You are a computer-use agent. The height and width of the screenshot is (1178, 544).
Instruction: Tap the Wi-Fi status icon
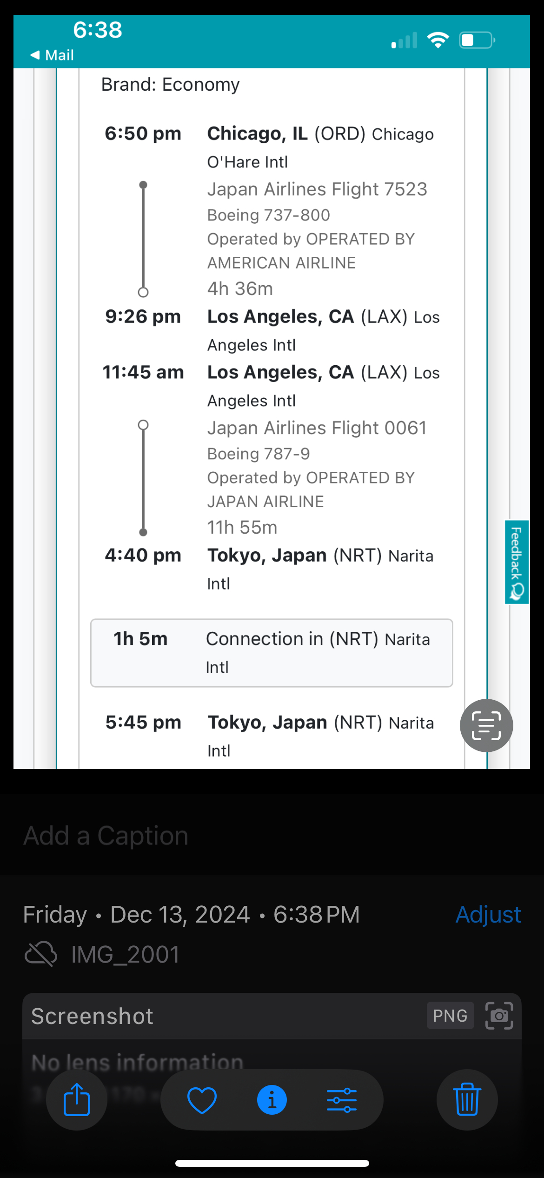coord(438,40)
